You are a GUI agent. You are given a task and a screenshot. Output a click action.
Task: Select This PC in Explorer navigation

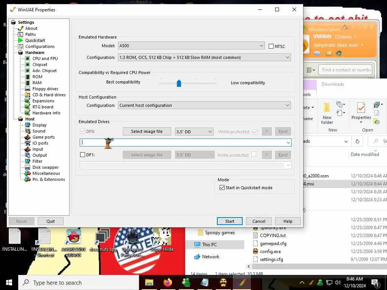209,245
